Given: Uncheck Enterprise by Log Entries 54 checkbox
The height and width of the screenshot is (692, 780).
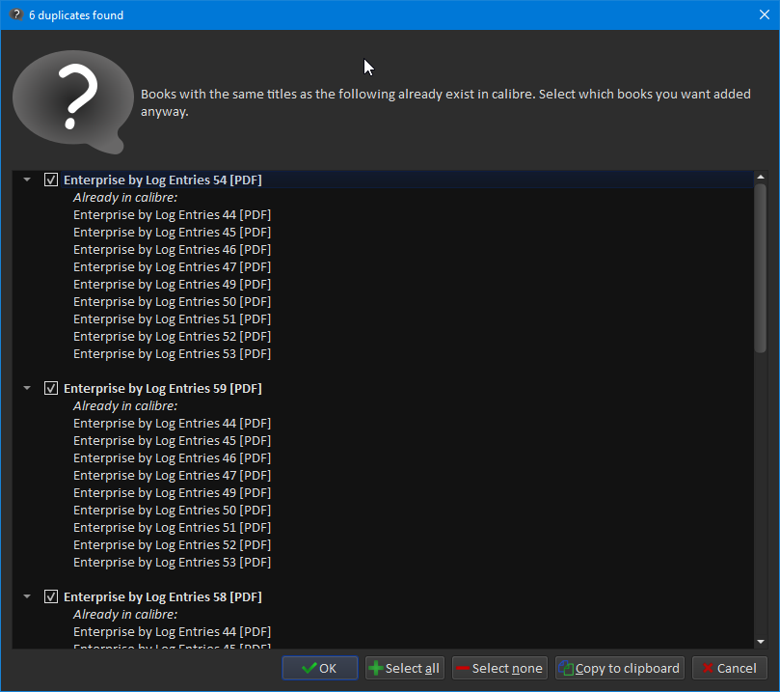Looking at the screenshot, I should [51, 180].
